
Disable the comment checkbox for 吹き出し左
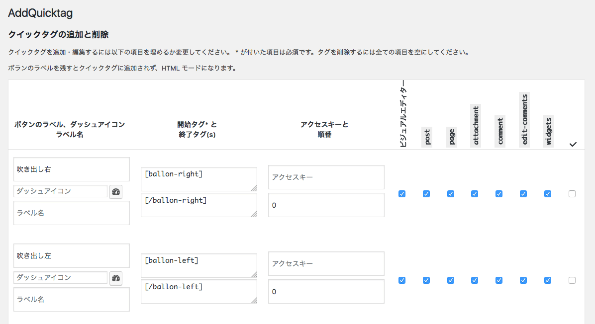pos(498,280)
